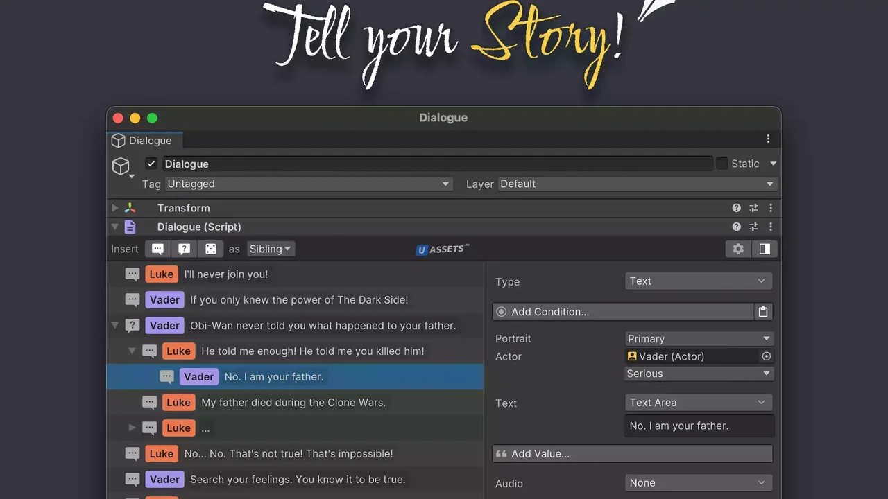Image resolution: width=888 pixels, height=499 pixels.
Task: Collapse the 'Obi-Wan never told you' choice node
Action: [x=115, y=326]
